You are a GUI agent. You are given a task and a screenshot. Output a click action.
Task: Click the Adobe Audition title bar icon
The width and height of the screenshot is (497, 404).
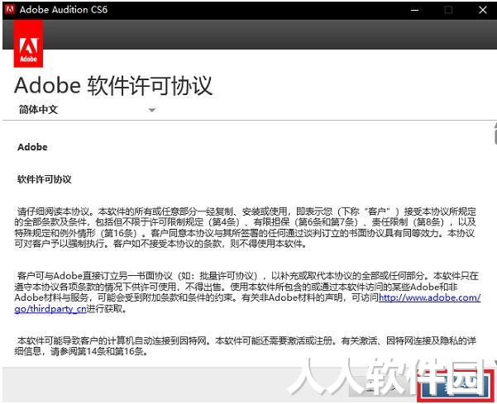[x=10, y=9]
